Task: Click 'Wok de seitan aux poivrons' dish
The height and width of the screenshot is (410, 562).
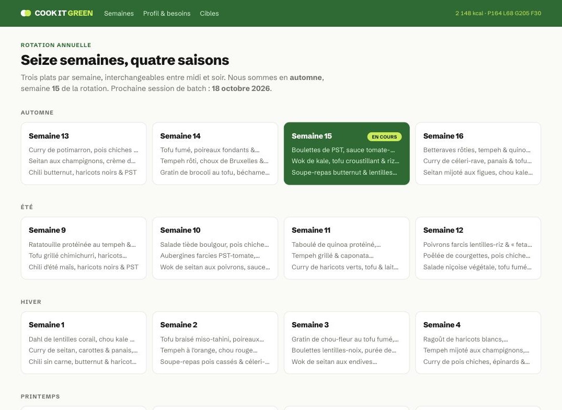Action: click(215, 267)
